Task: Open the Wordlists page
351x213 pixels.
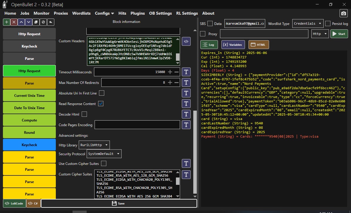Action: (81, 13)
